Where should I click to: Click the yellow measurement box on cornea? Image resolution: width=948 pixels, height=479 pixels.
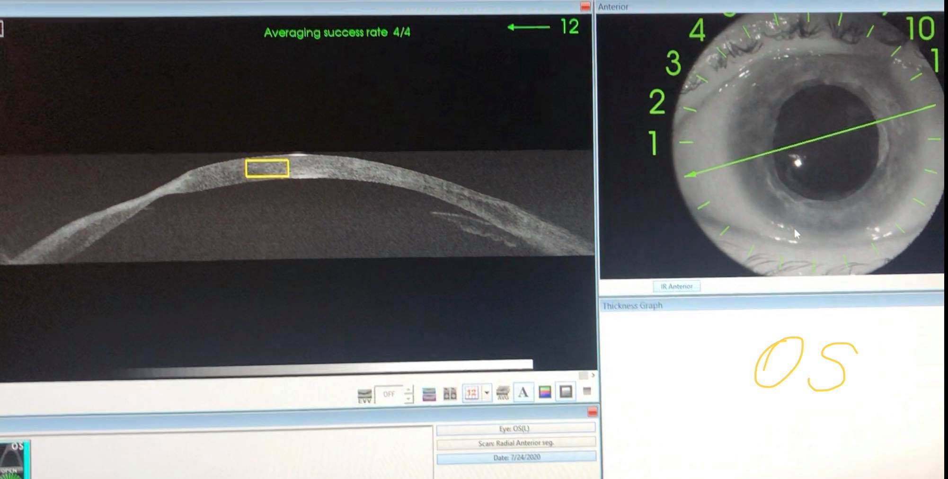(267, 169)
